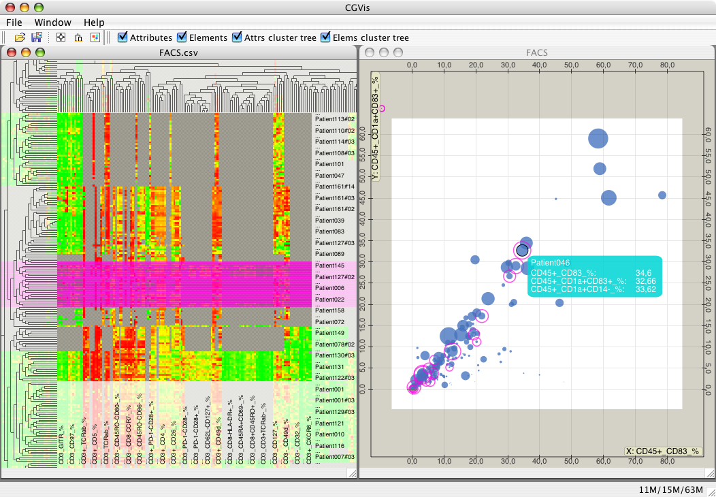Click the resize grip of FACS.csv window
The image size is (716, 497).
click(352, 472)
